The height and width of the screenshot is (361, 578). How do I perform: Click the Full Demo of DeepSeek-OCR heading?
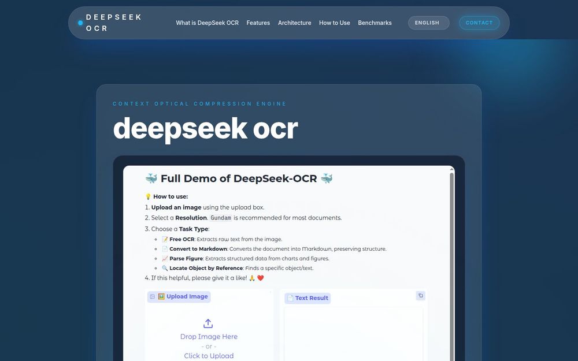click(239, 178)
